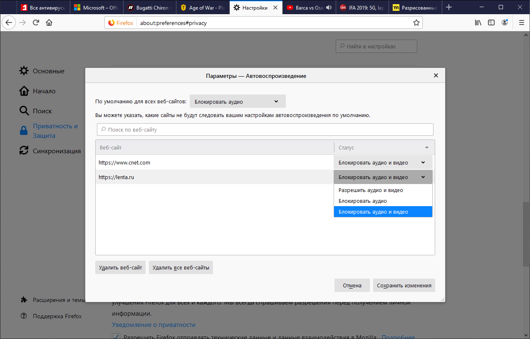530x339 pixels.
Task: Click the Найти в настройках search field
Action: pos(376,46)
